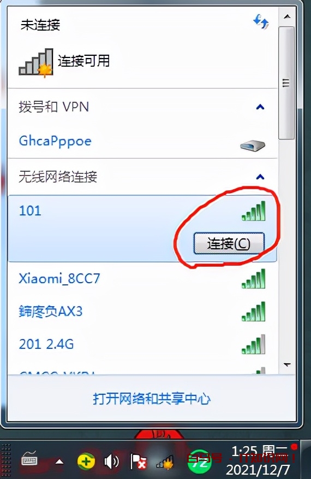The height and width of the screenshot is (479, 311).
Task: Collapse the 拨号和 VPN section
Action: coord(260,107)
